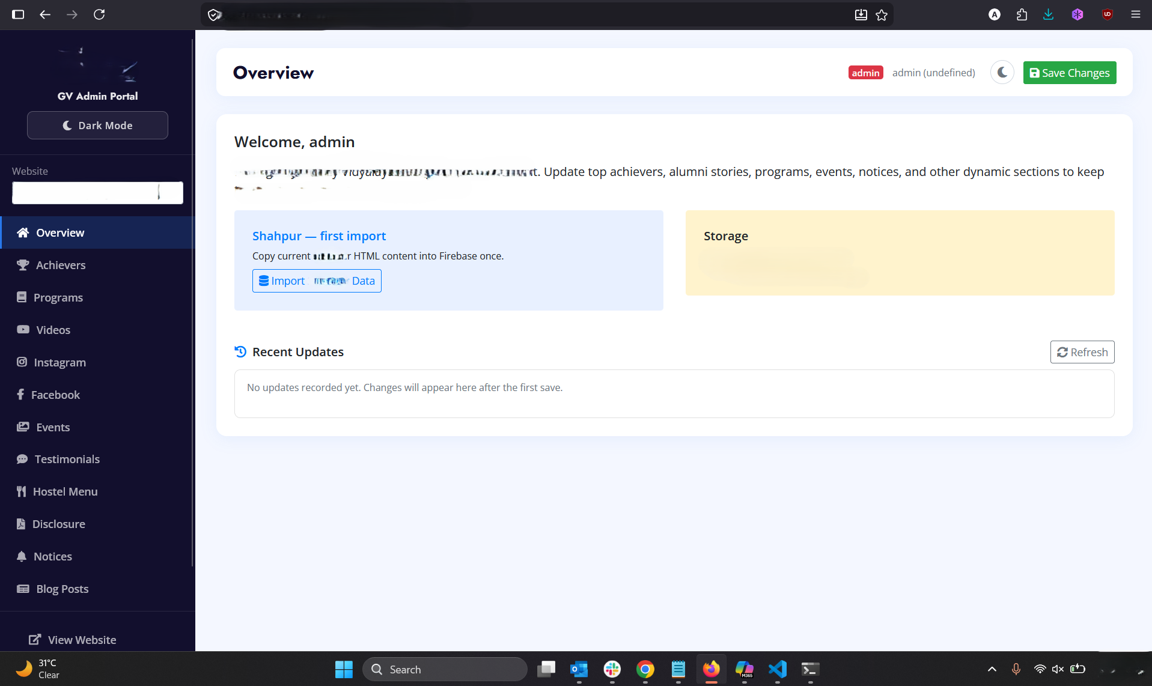Screen dimensions: 1152x686
Task: Open the weather widget showing 31°C
Action: click(x=37, y=669)
